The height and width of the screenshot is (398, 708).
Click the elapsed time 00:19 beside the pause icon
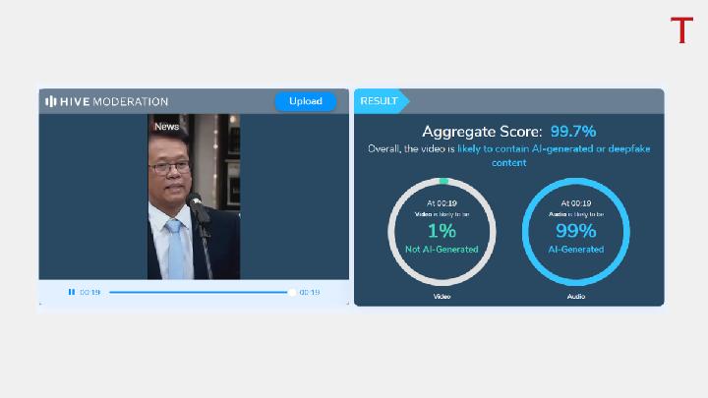click(90, 292)
